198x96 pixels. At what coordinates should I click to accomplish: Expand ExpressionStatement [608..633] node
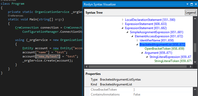(123, 24)
